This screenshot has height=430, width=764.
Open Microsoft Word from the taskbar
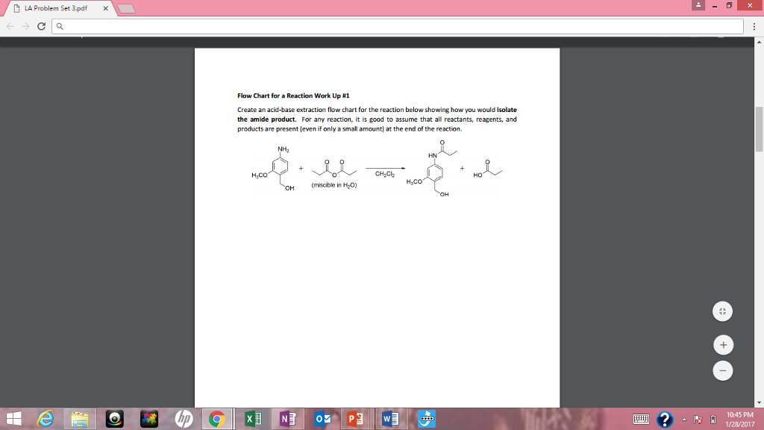click(388, 419)
